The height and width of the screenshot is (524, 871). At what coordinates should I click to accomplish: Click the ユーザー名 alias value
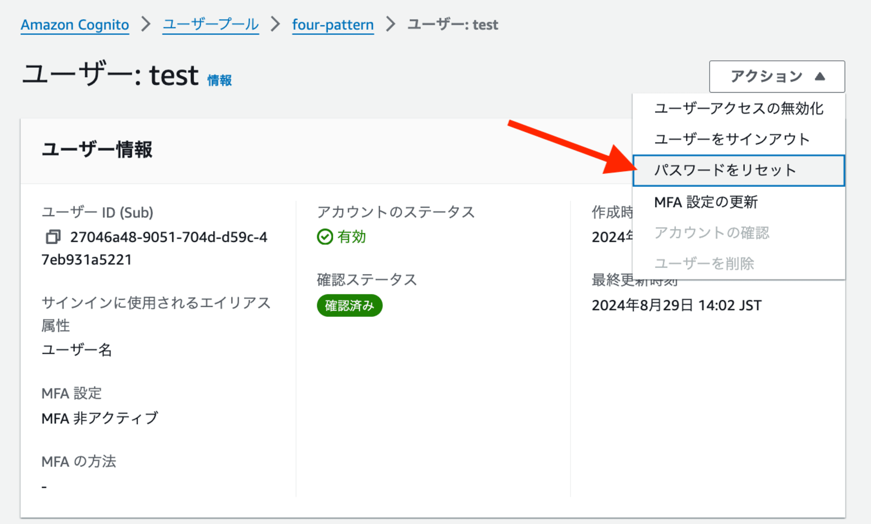click(77, 350)
